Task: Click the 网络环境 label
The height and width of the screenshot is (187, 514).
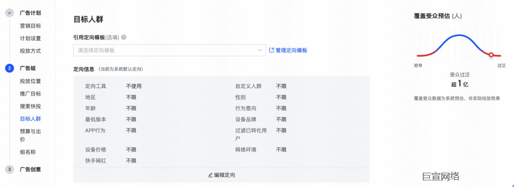Action: [246, 150]
